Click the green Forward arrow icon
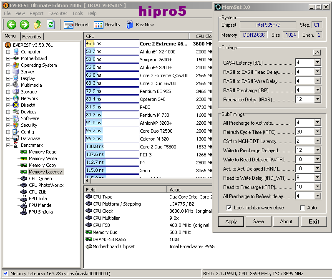This screenshot has height=279, width=332. coord(25,25)
